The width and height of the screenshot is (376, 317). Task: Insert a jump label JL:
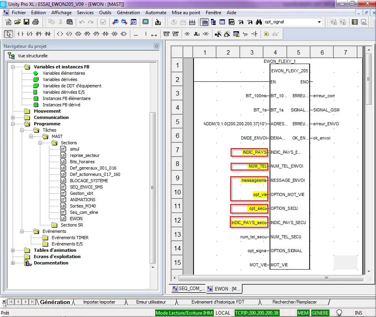(x=197, y=34)
